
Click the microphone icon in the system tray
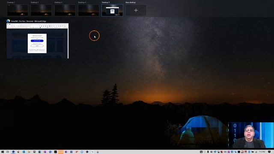pos(208,152)
